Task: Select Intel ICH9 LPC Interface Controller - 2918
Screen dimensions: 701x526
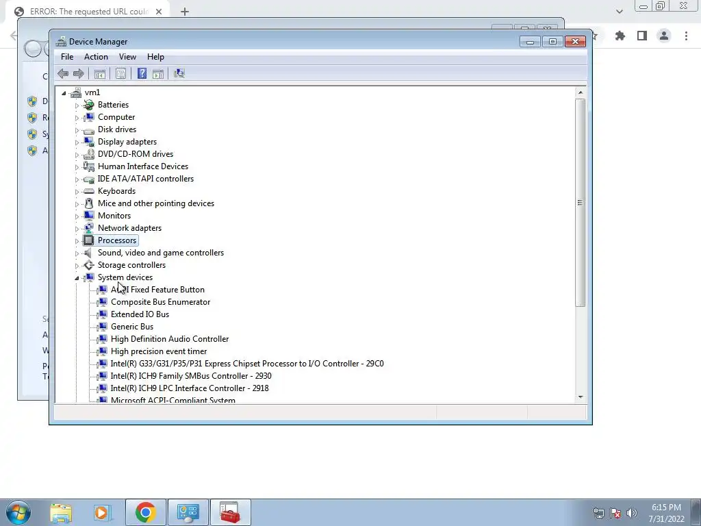Action: (190, 388)
